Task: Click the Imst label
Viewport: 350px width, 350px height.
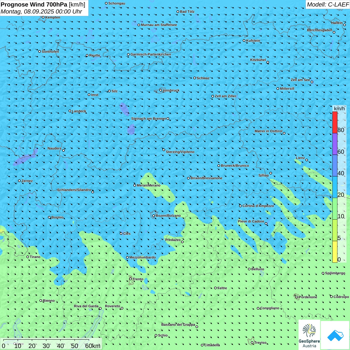Action: [95, 95]
